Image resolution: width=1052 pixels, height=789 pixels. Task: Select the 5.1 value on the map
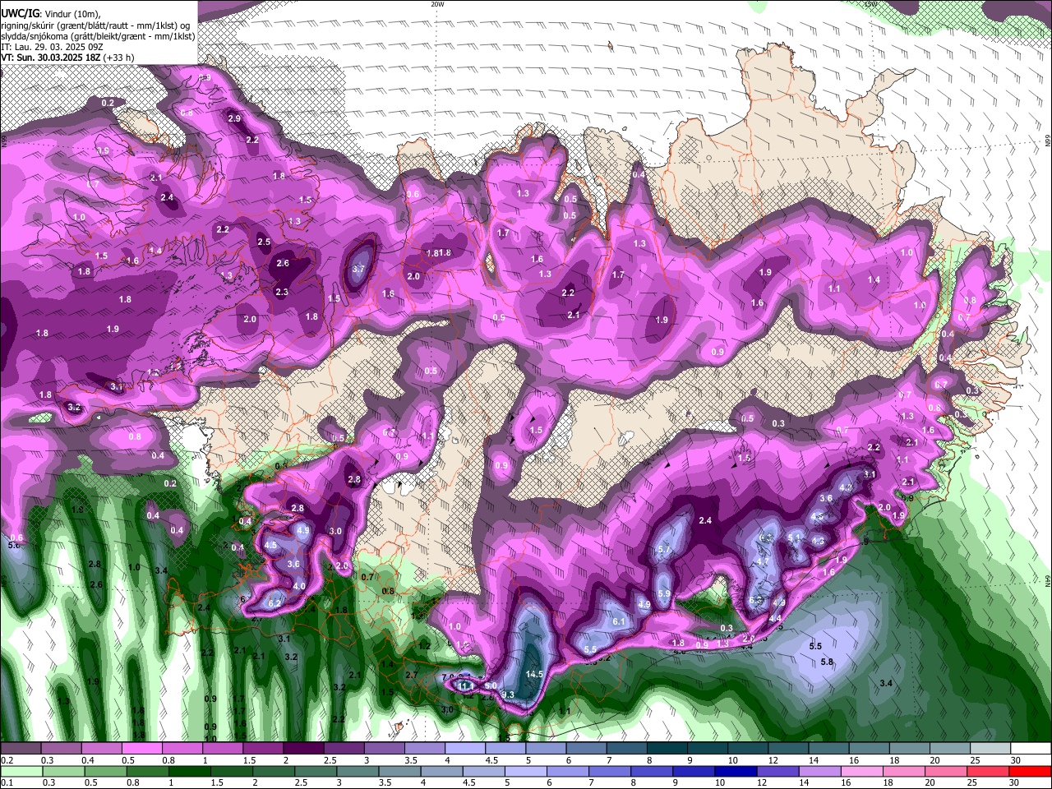point(794,537)
